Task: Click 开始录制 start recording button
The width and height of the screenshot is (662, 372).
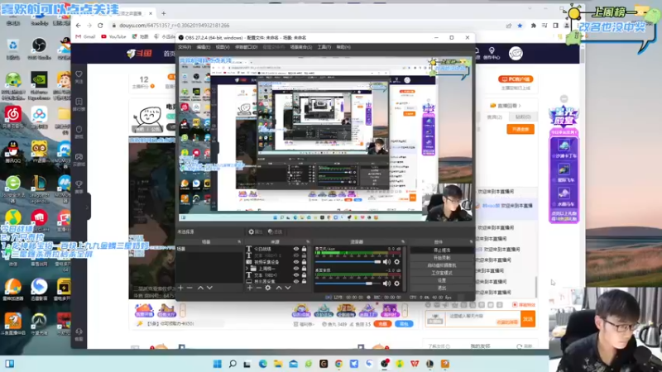Action: 442,258
